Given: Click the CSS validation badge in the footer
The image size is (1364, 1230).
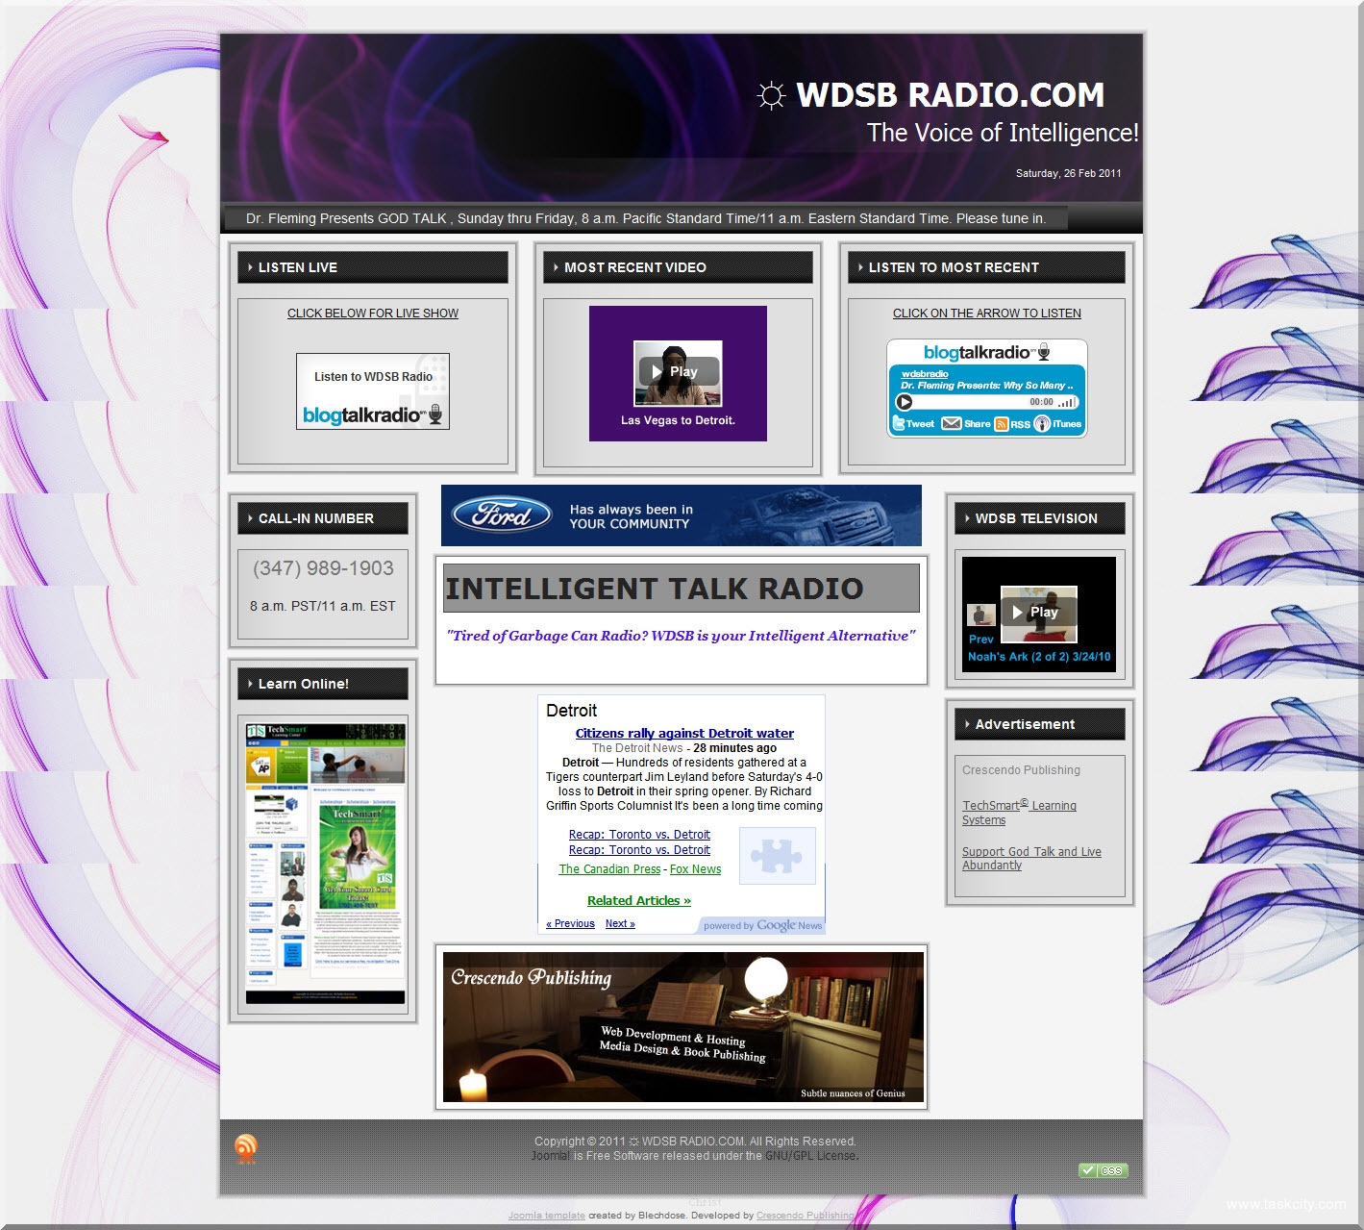Looking at the screenshot, I should pyautogui.click(x=1103, y=1170).
